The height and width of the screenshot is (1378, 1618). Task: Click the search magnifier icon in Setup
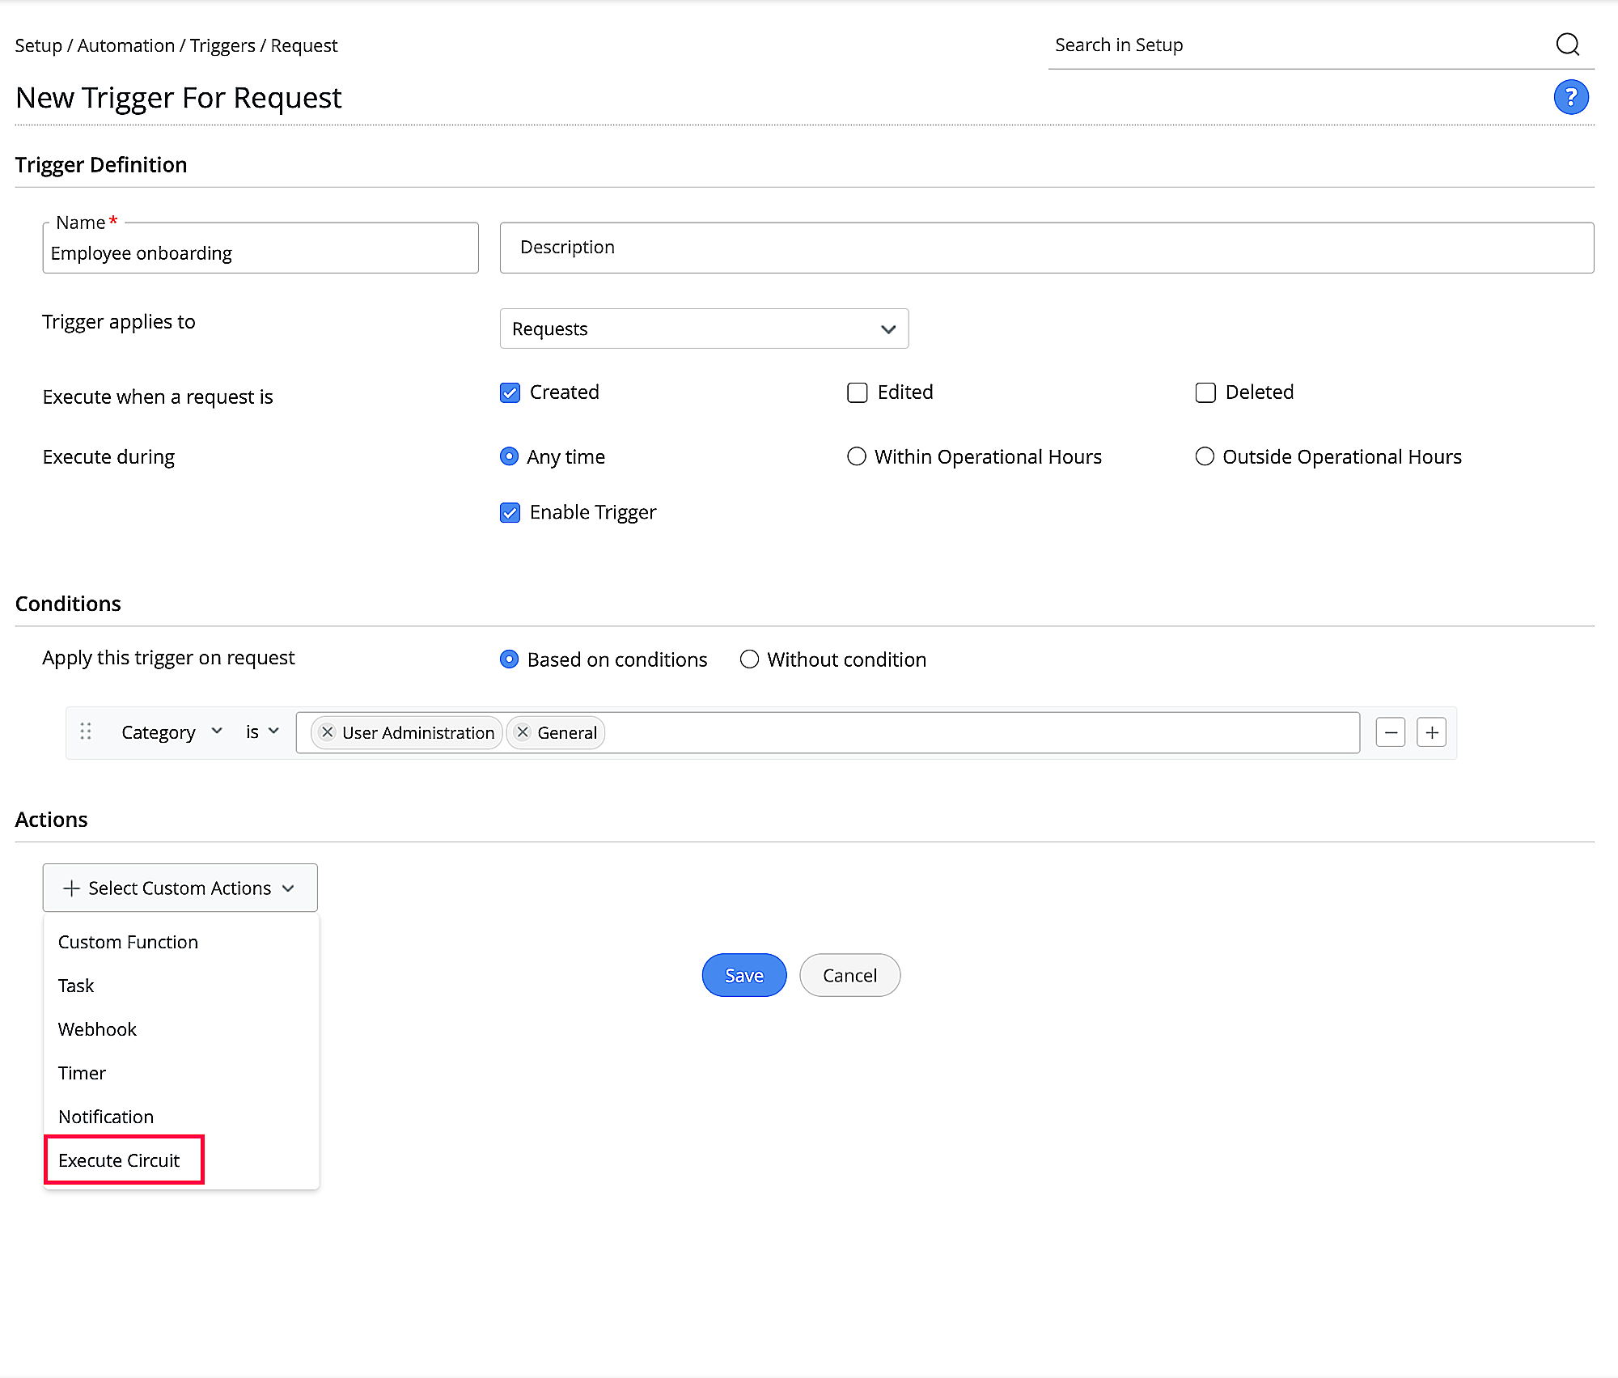pos(1567,45)
